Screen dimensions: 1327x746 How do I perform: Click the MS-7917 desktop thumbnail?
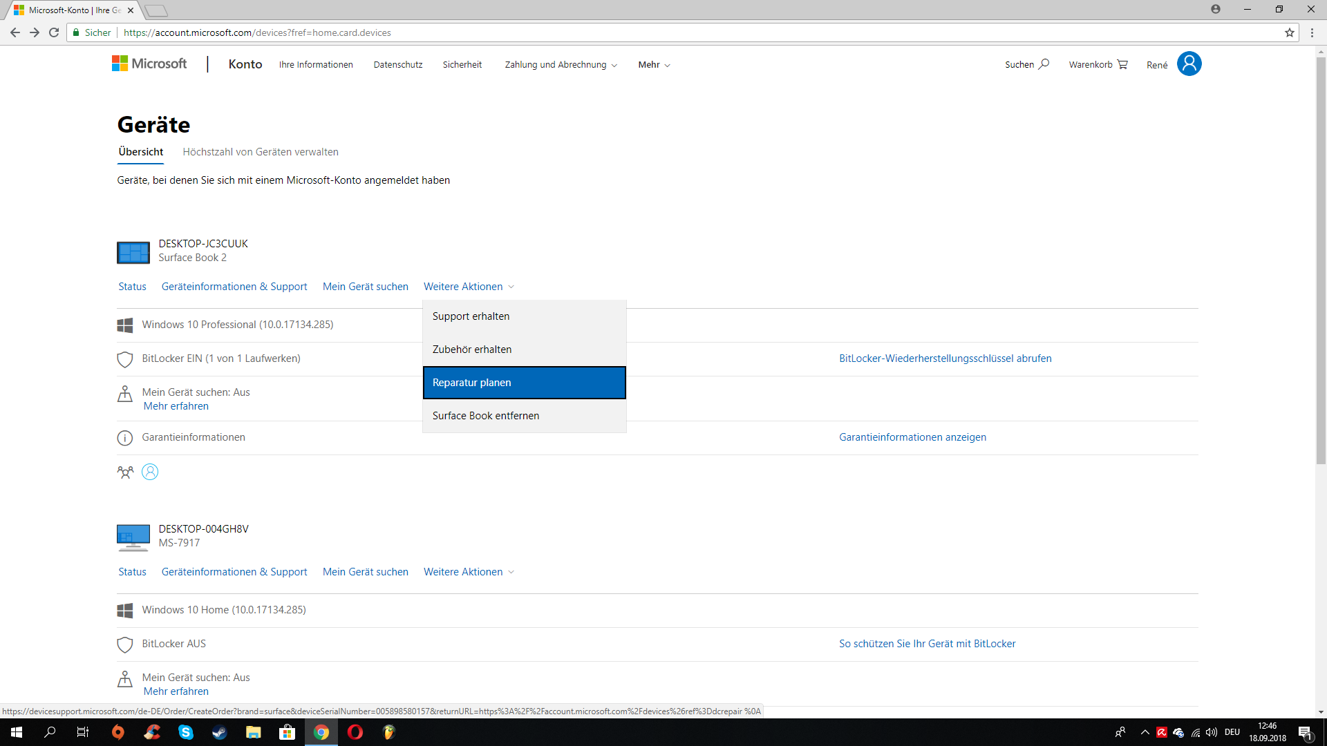pyautogui.click(x=133, y=537)
